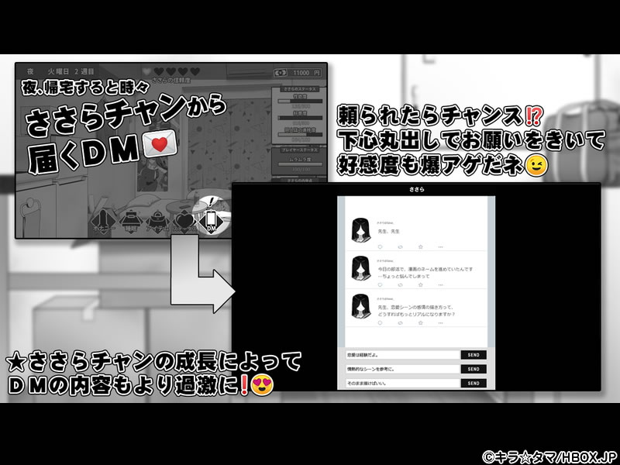
Task: Click repost icon under 今日の部活で message
Action: (400, 284)
